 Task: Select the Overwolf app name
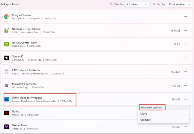click(17, 56)
